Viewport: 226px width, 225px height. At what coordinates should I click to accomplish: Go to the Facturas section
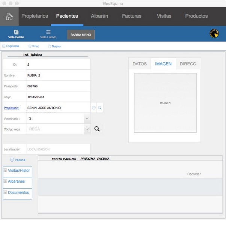(132, 16)
